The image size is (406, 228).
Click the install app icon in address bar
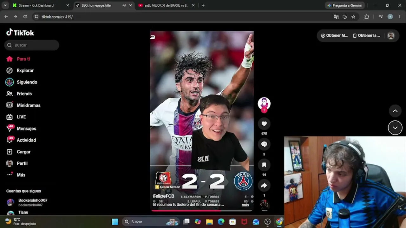[345, 17]
